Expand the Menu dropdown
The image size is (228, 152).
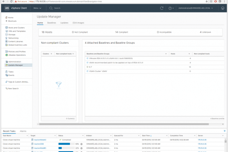click(x=37, y=8)
